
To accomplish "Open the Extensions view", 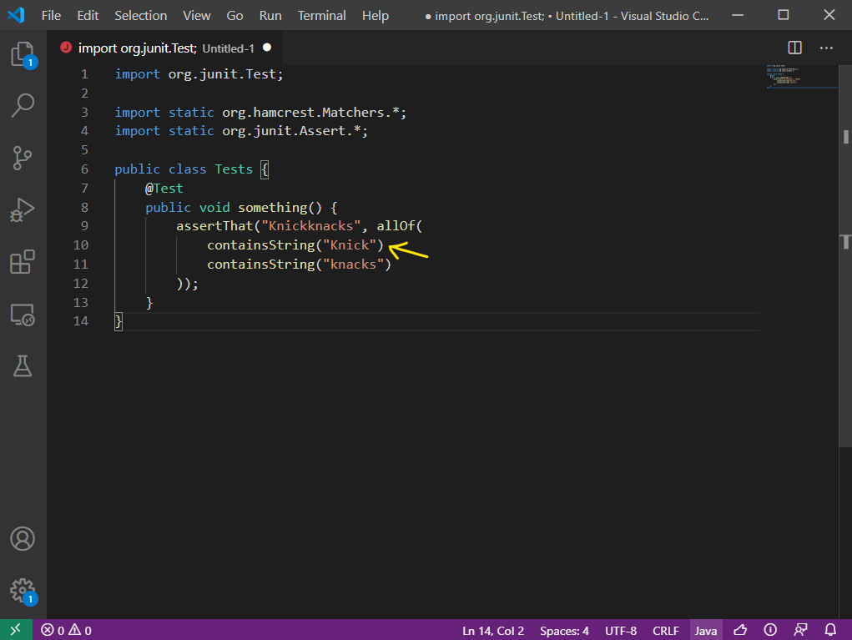I will point(23,262).
